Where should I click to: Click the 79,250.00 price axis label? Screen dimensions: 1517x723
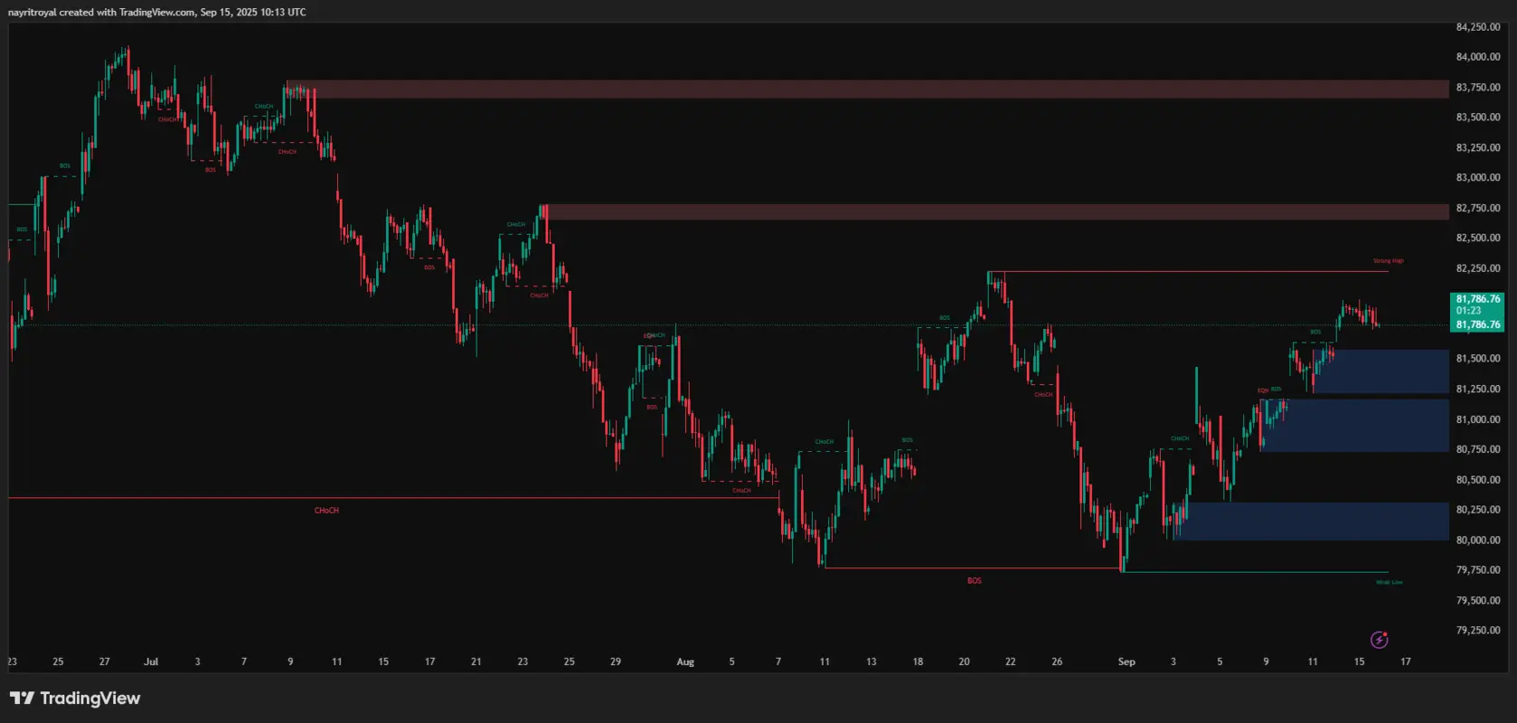tap(1478, 630)
